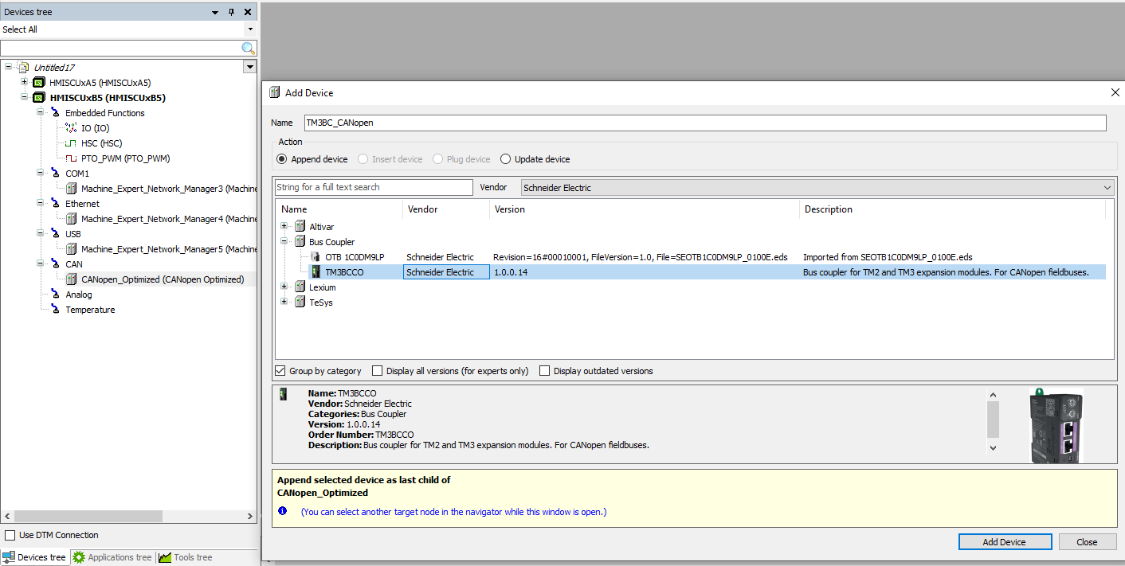Click the Add Device button

1004,542
